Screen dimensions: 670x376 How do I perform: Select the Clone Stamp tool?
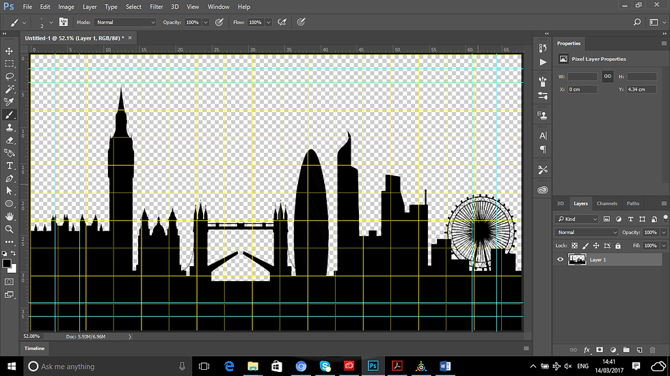click(9, 128)
